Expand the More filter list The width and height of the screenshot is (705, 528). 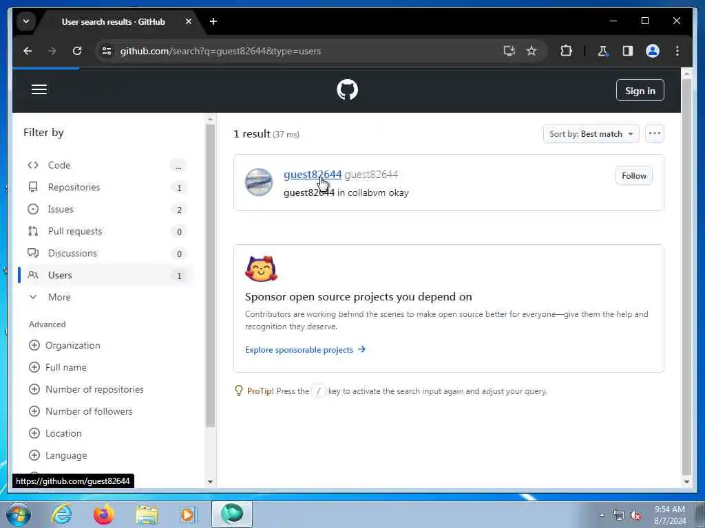[107, 297]
